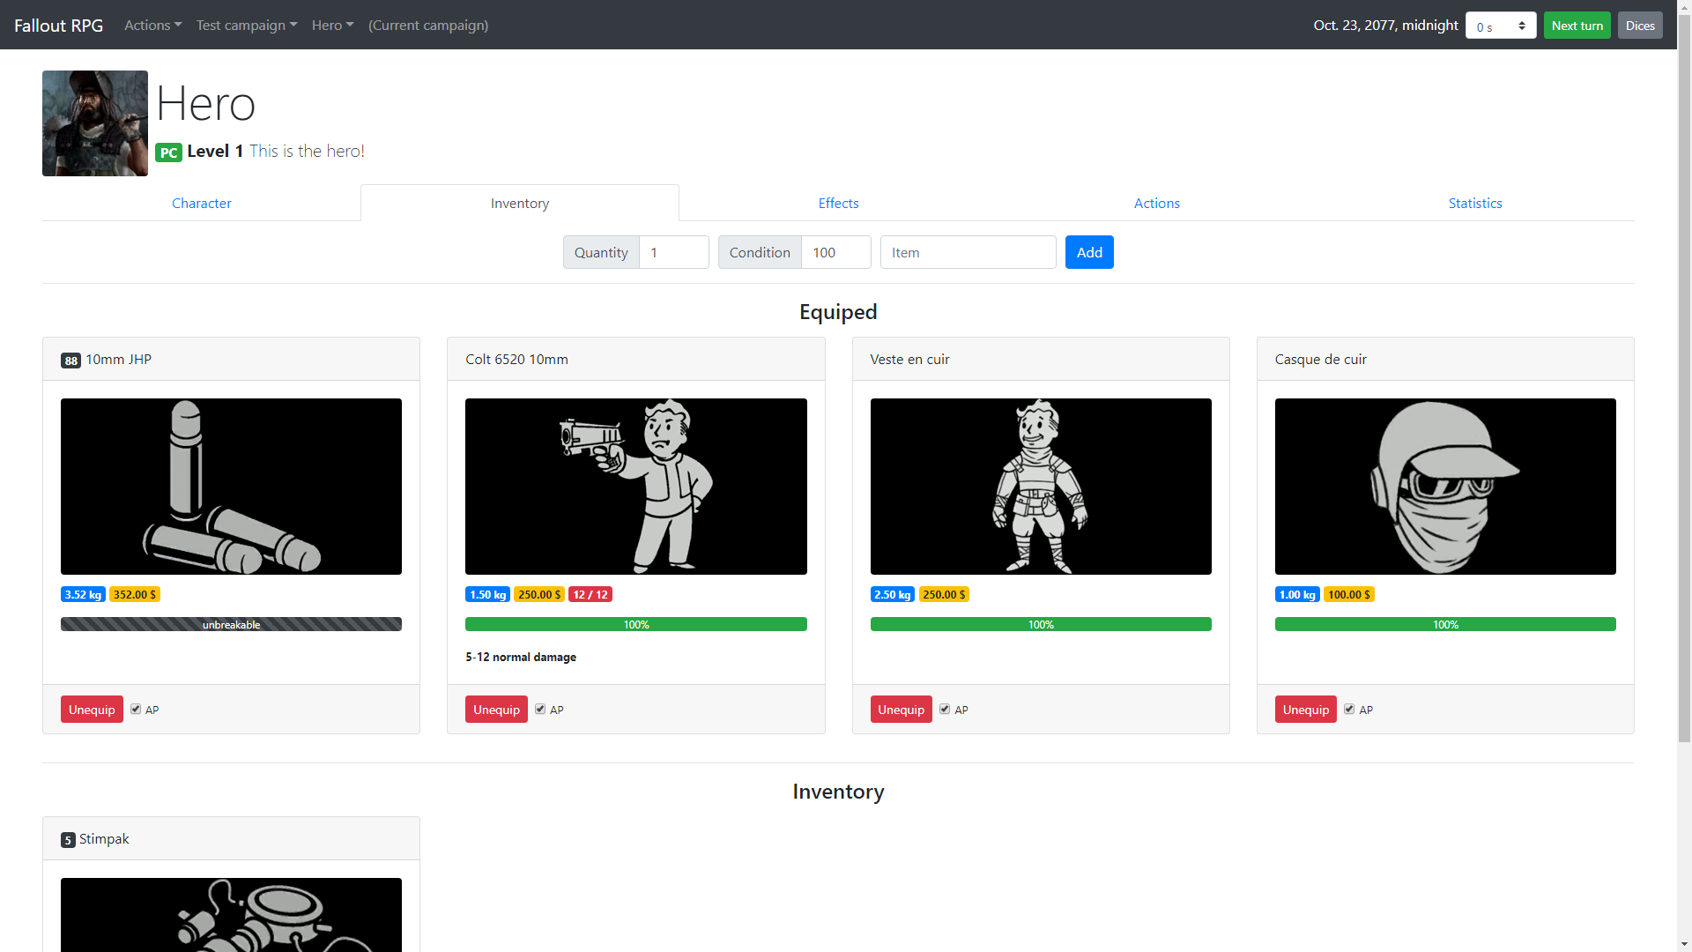
Task: Click the Veste en cuir armor image
Action: 1041,486
